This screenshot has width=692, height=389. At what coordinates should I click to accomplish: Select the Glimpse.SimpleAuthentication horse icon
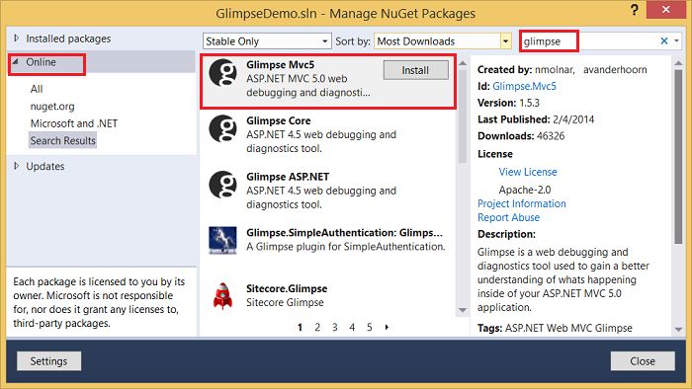coord(222,240)
